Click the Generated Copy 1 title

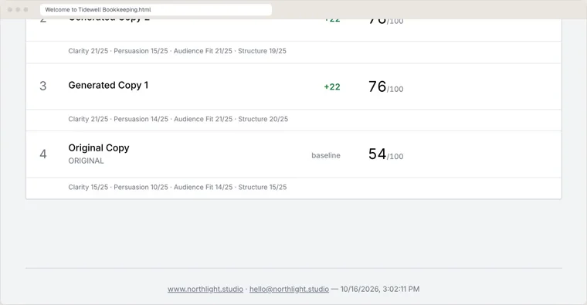coord(108,86)
